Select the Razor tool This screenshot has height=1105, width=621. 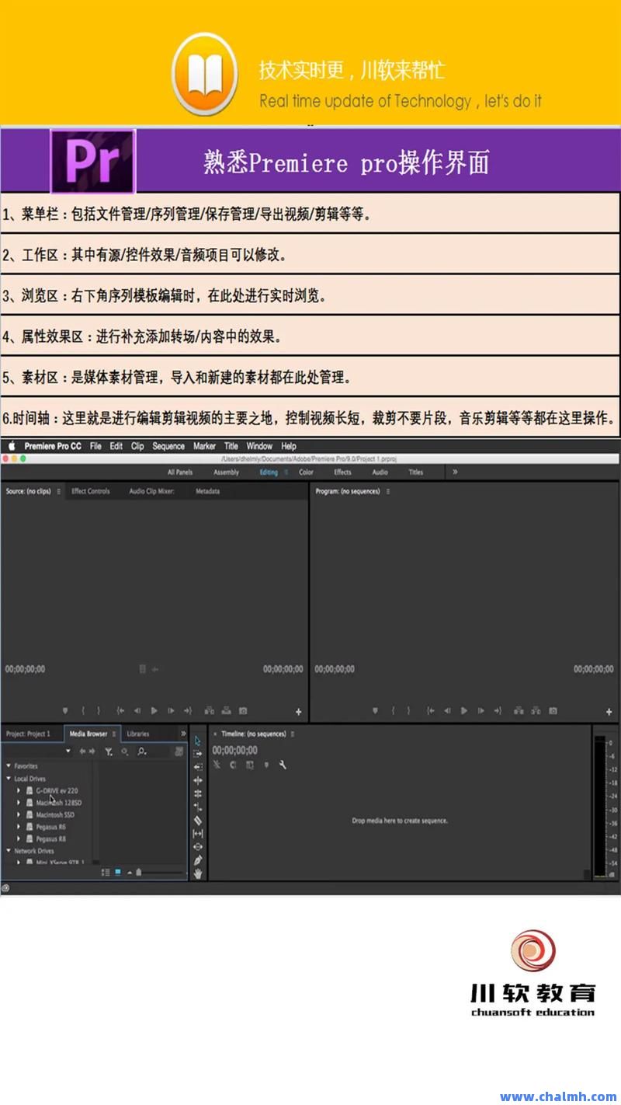pyautogui.click(x=198, y=820)
